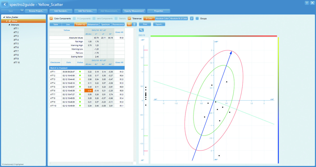316x167 pixels.
Task: Select Absolute Color mode
Action: pyautogui.click(x=162, y=19)
